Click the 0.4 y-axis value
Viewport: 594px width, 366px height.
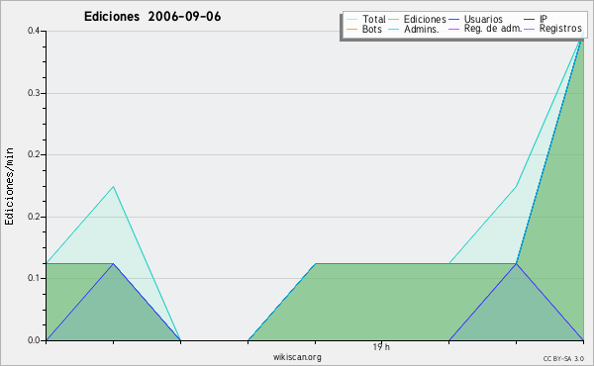[x=34, y=31]
